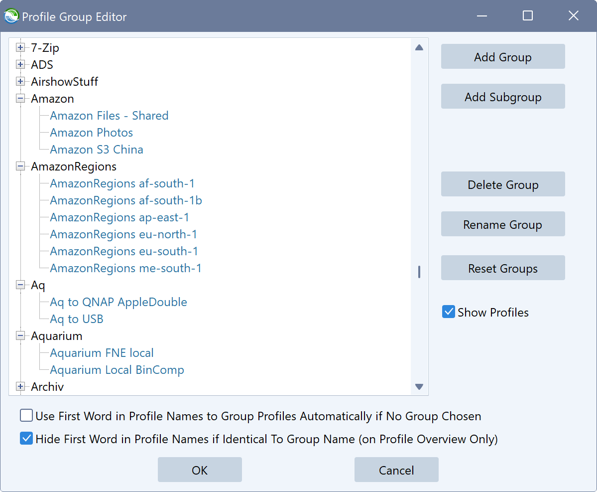
Task: Click the Add Group button
Action: coord(502,56)
